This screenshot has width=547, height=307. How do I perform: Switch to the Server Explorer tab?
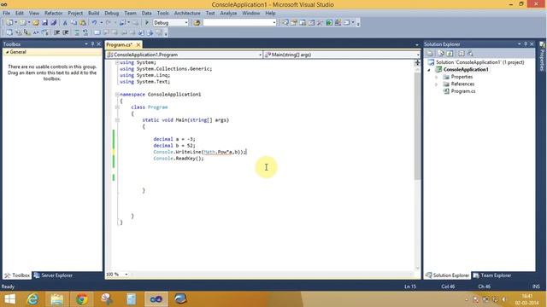(53, 275)
